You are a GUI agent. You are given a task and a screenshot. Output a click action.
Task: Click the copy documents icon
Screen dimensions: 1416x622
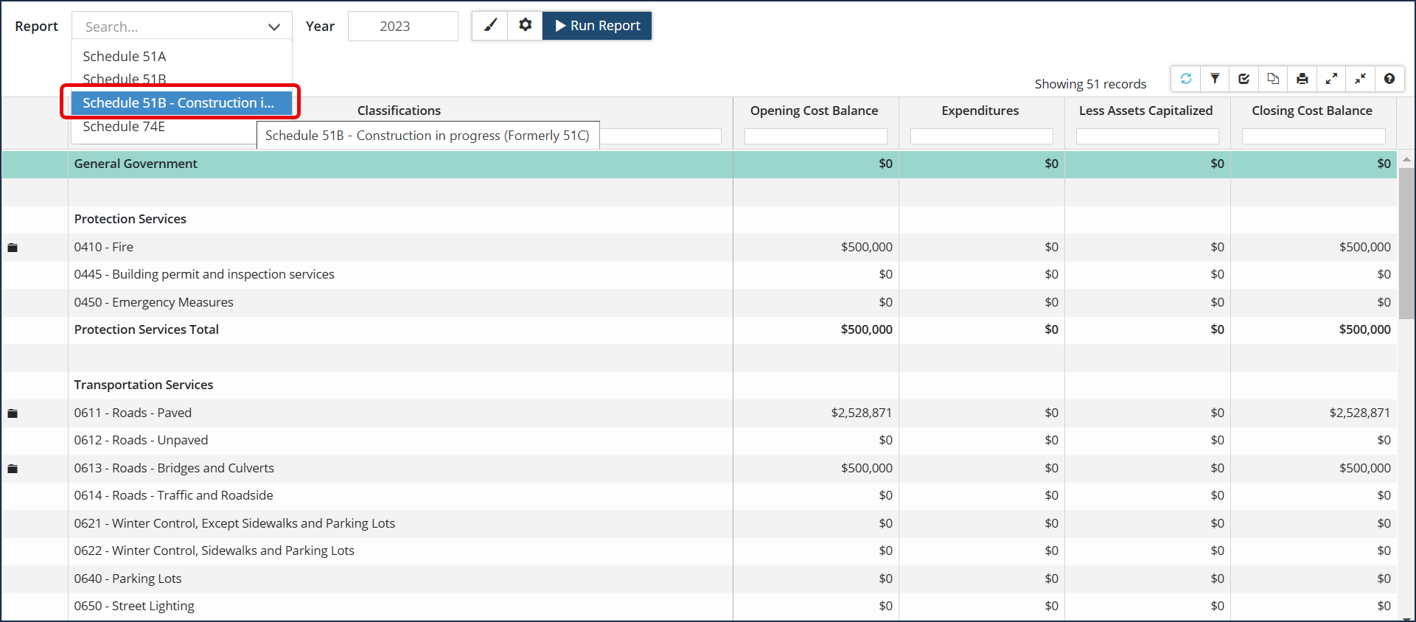[1273, 79]
